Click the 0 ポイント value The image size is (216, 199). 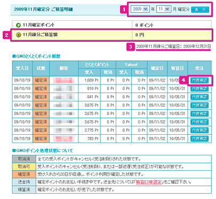144,25
